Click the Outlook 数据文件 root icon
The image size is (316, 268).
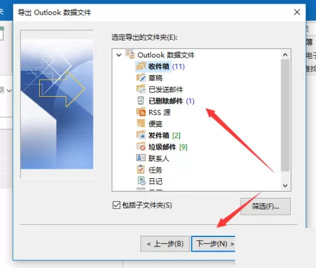[130, 54]
